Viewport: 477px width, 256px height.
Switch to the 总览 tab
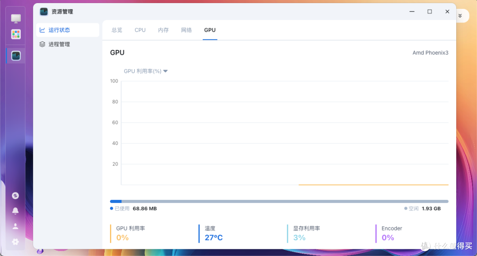[x=117, y=30]
